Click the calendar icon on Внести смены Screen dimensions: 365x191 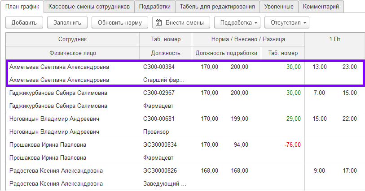click(158, 22)
